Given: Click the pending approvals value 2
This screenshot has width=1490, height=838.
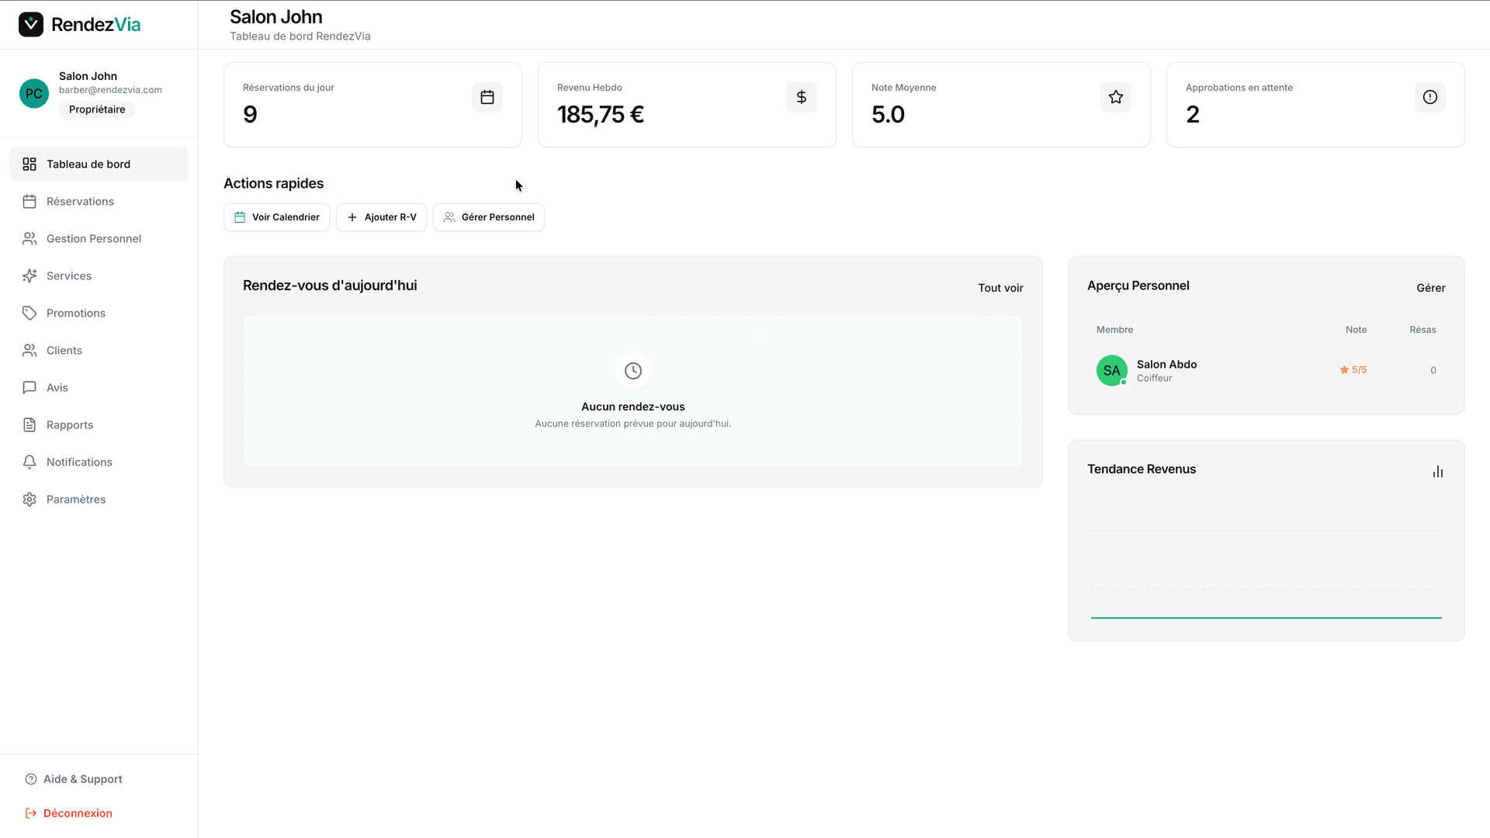Looking at the screenshot, I should tap(1193, 115).
